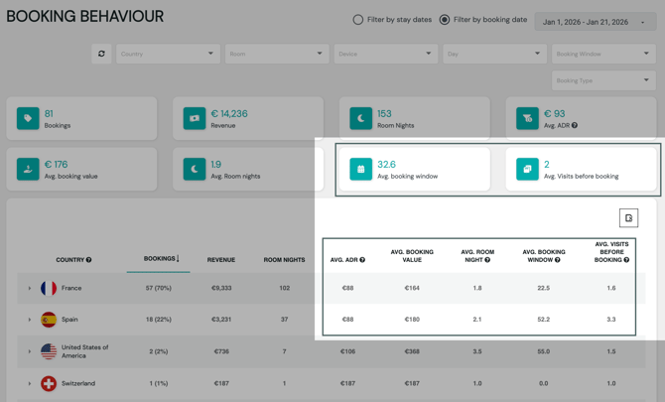Open the Booking Type dropdown
The width and height of the screenshot is (665, 402).
[602, 80]
